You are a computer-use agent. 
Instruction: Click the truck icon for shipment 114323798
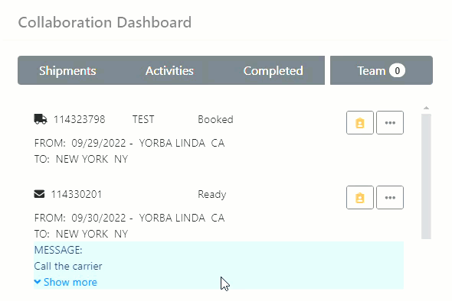tap(41, 119)
